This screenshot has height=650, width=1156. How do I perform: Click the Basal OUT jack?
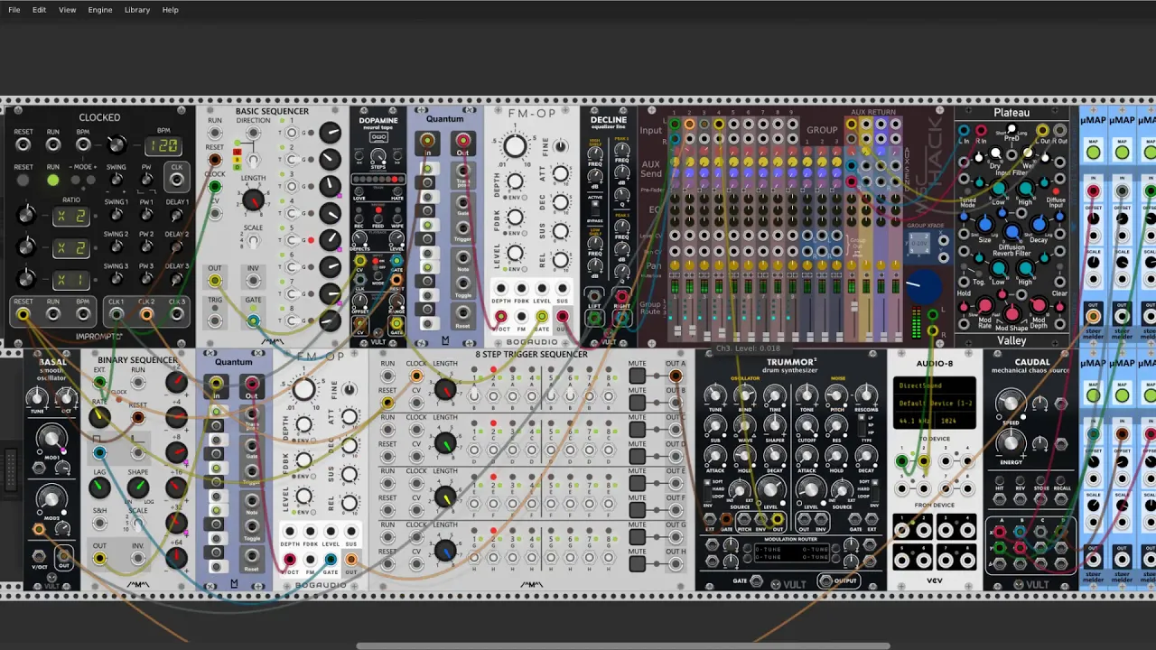click(x=63, y=554)
